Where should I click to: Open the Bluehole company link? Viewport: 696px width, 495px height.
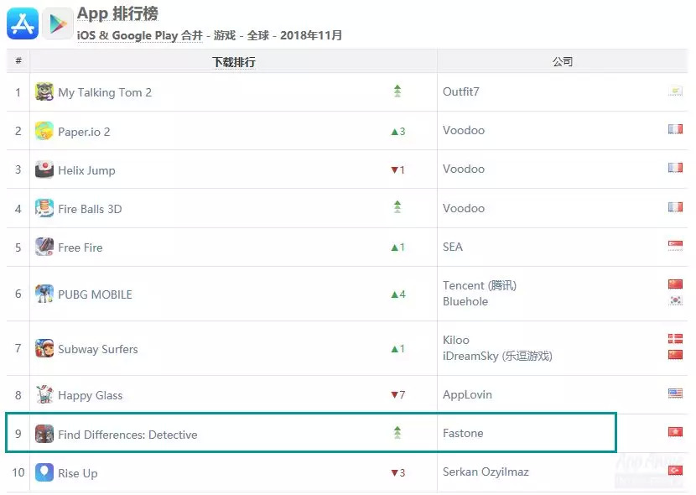(x=465, y=301)
